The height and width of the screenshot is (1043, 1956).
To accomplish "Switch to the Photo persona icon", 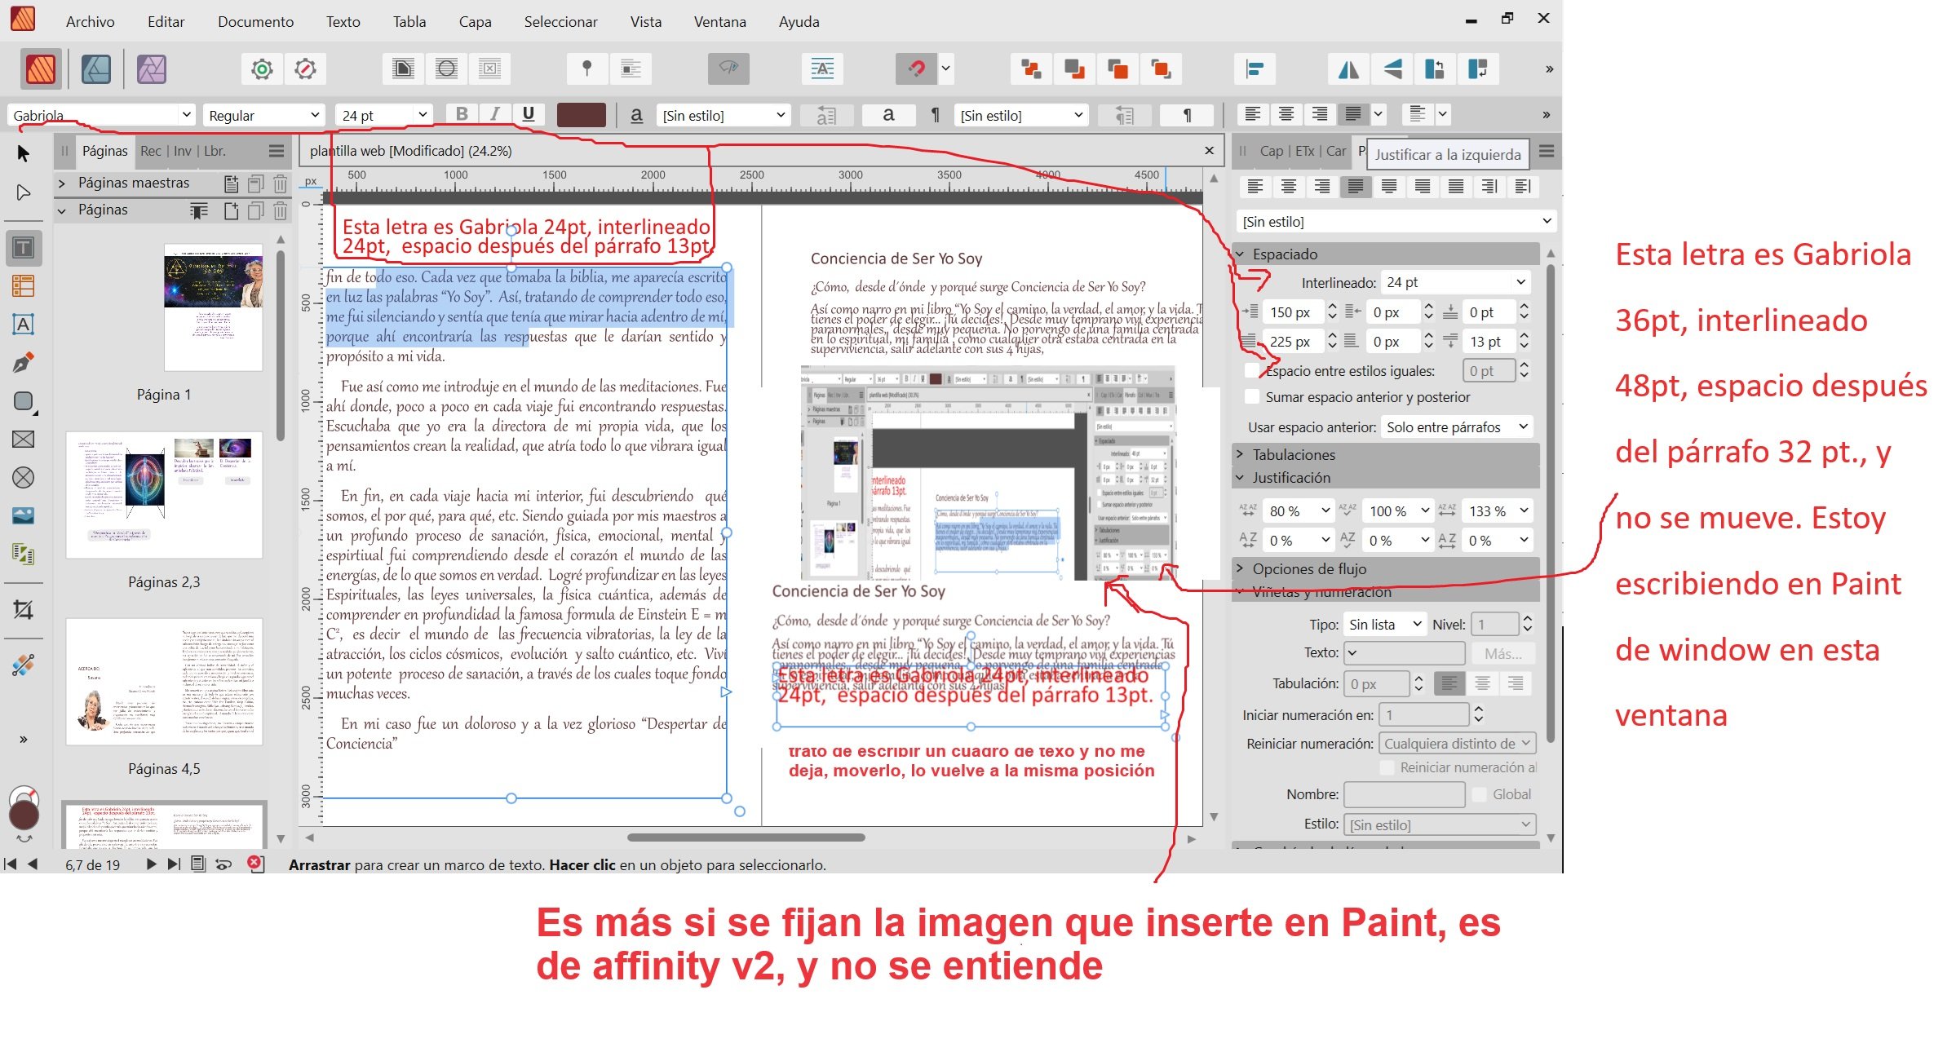I will (x=152, y=69).
